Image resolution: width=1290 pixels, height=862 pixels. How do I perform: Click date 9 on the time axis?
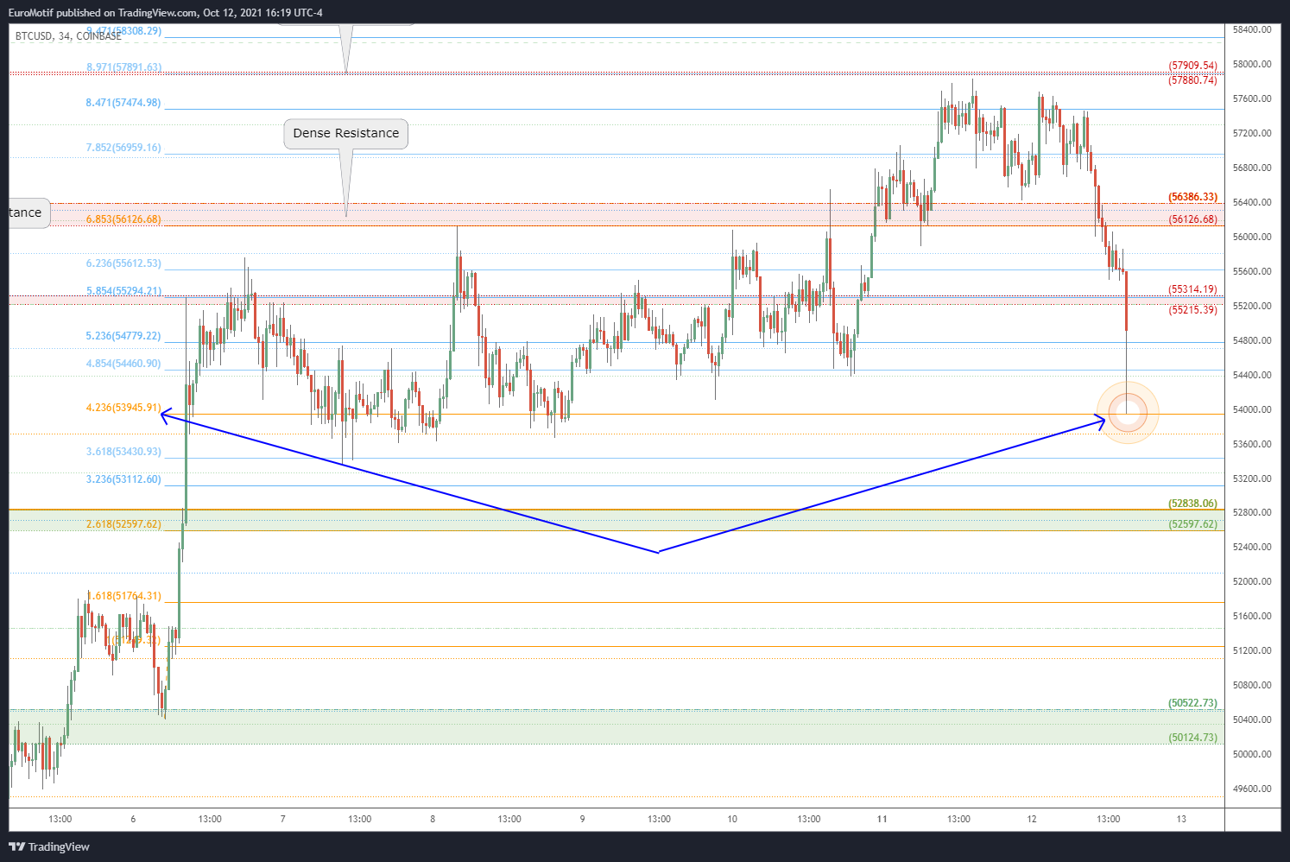(x=582, y=819)
